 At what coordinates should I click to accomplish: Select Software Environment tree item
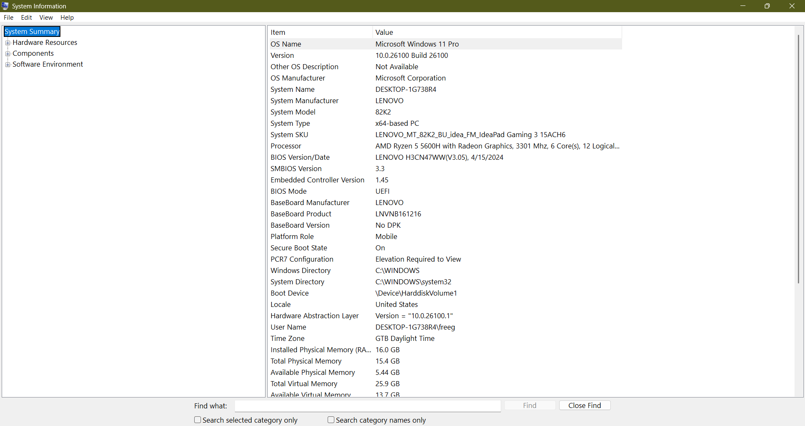48,64
